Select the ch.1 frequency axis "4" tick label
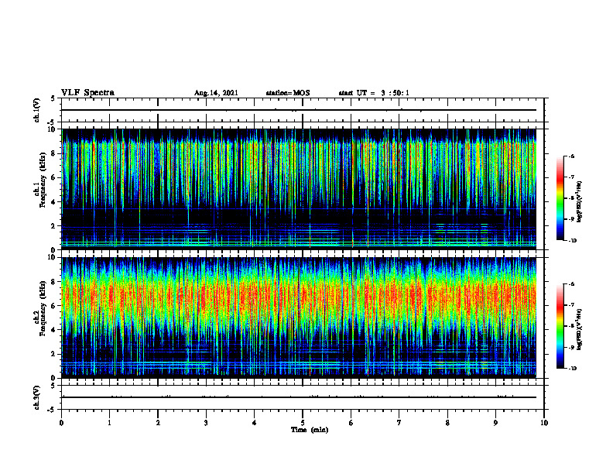The width and height of the screenshot is (613, 474). pos(53,202)
